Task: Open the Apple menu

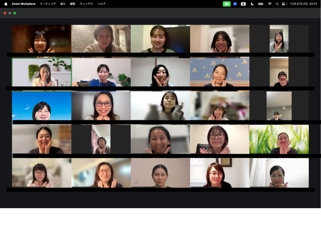Action: point(6,4)
